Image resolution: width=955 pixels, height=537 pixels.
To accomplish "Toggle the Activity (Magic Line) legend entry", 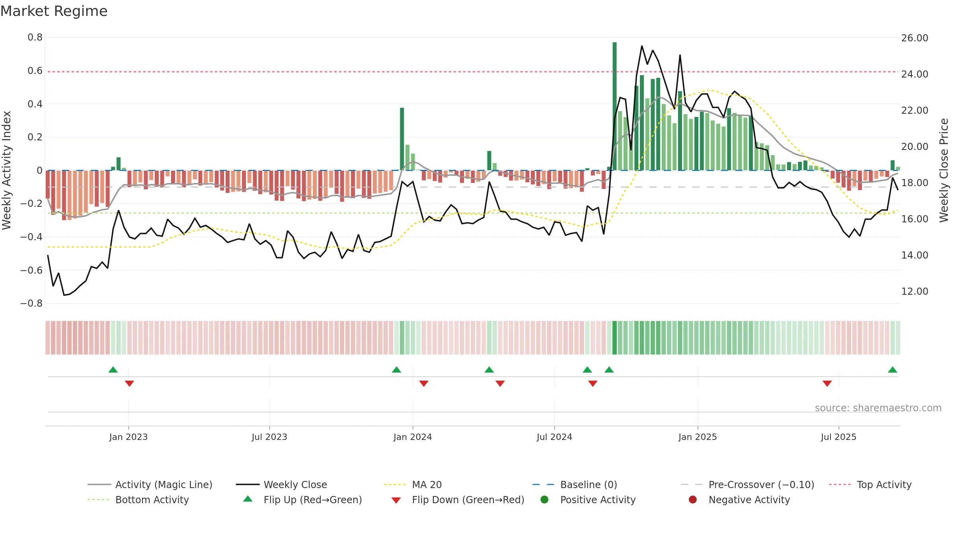I will coord(150,484).
